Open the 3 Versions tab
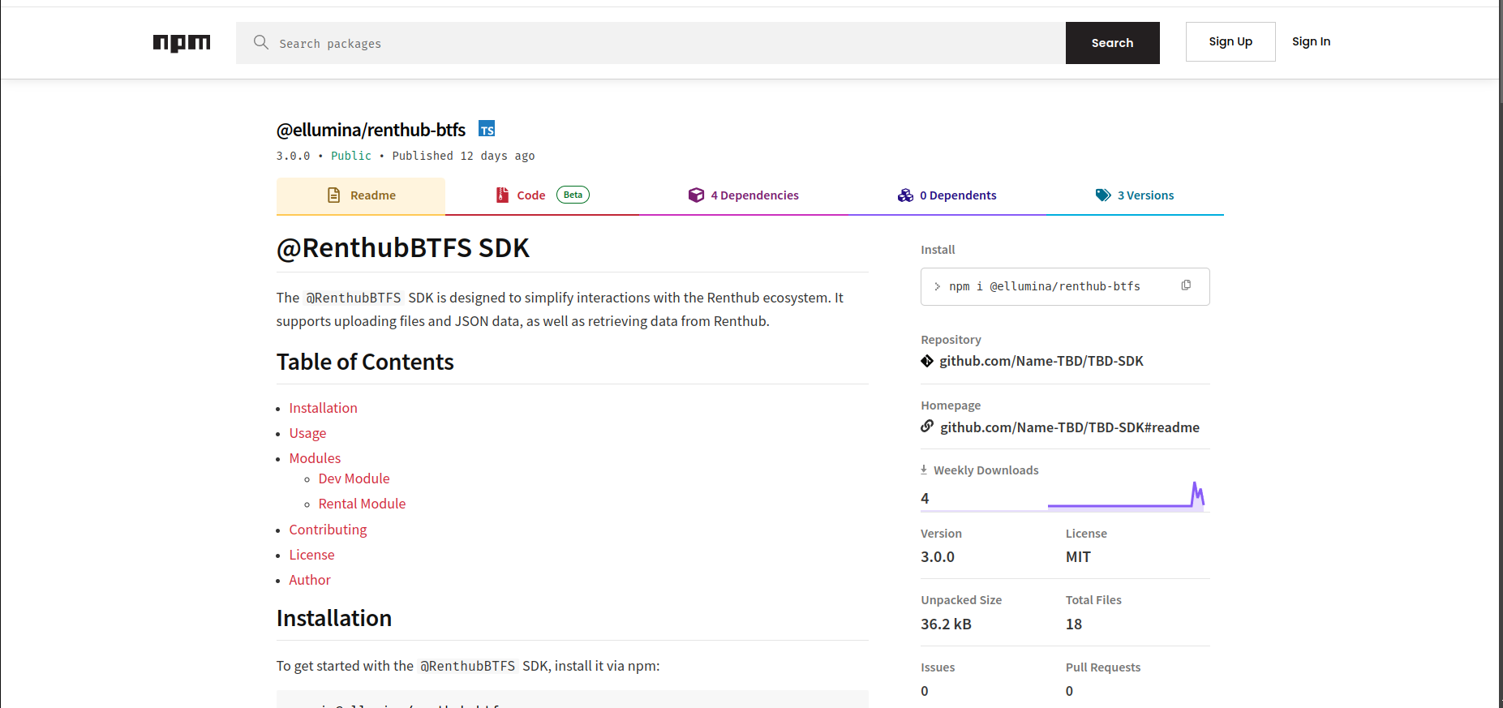 coord(1135,195)
